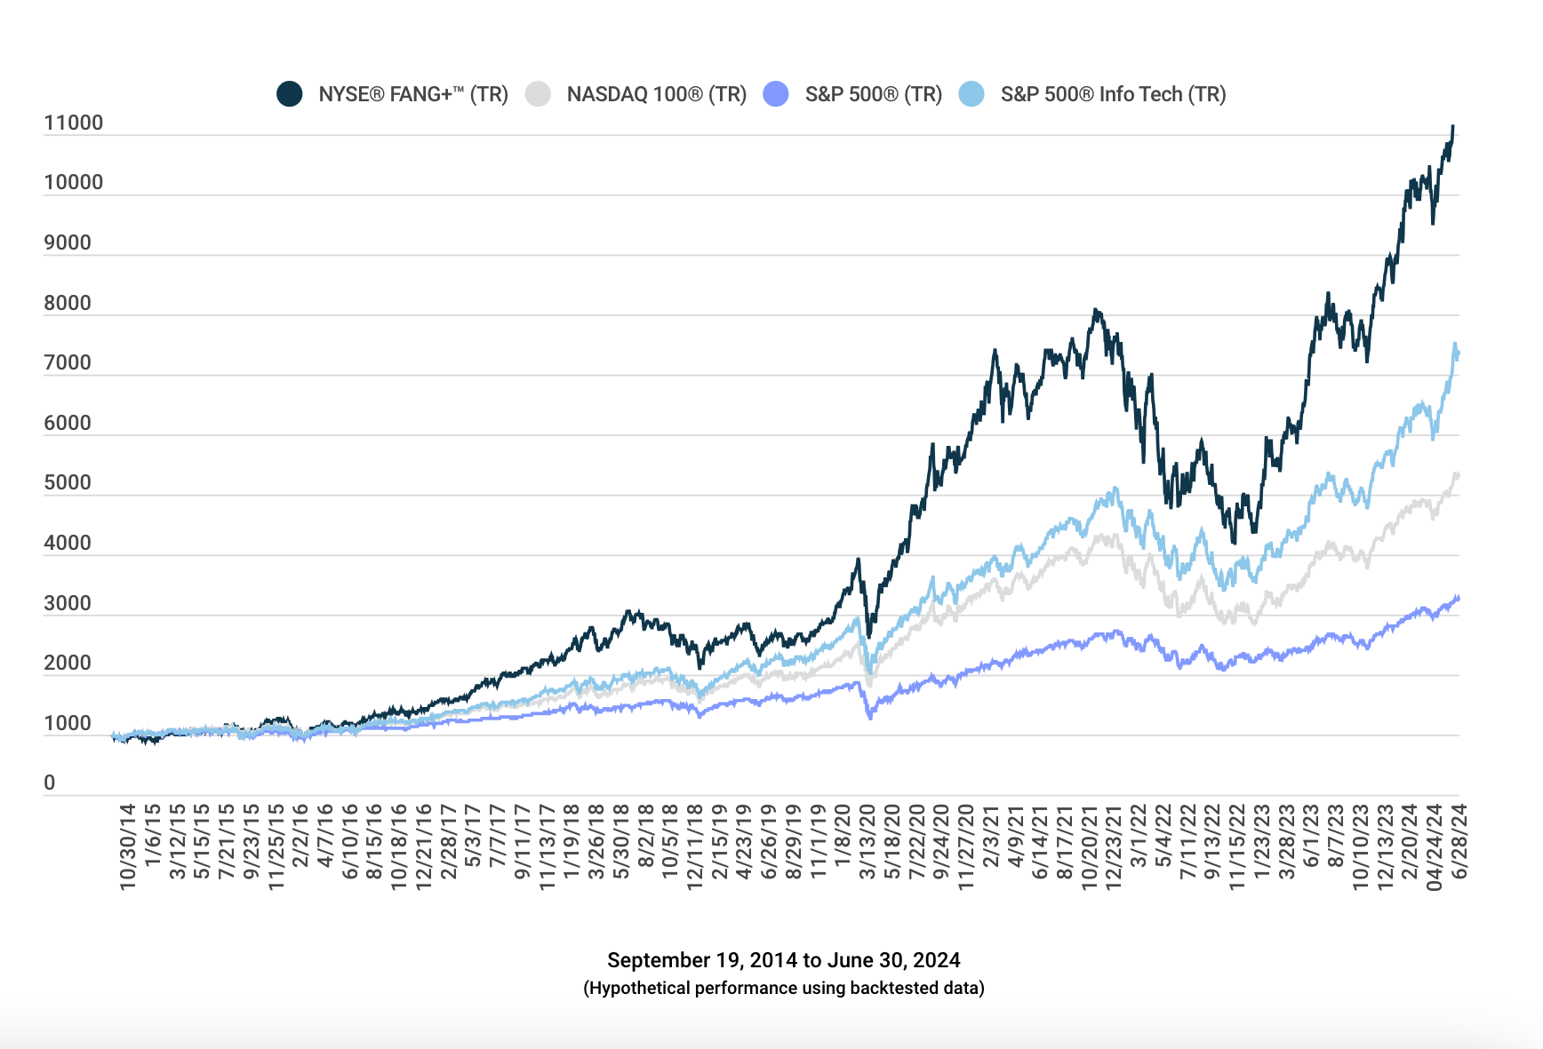Viewport: 1543px width, 1049px height.
Task: Click the NYSE® FANG+™ (TR) legend label
Action: pos(413,94)
